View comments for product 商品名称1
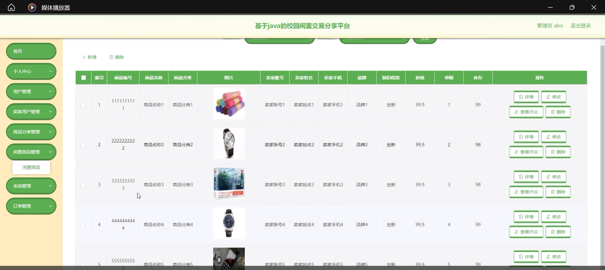 [x=526, y=112]
